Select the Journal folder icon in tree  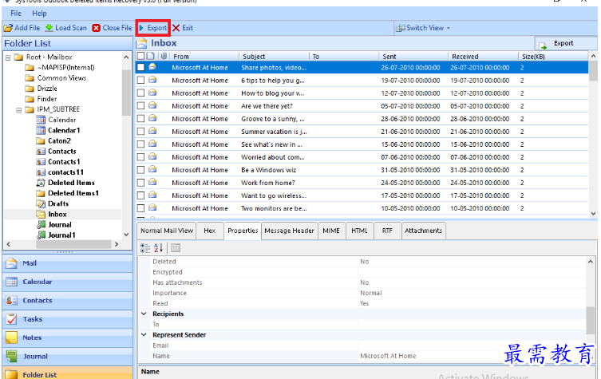coord(41,224)
